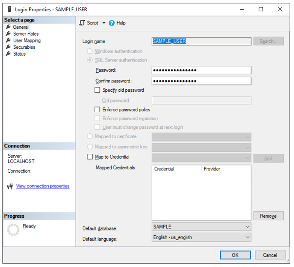Click the Cancel button
The width and height of the screenshot is (294, 267).
[270, 255]
